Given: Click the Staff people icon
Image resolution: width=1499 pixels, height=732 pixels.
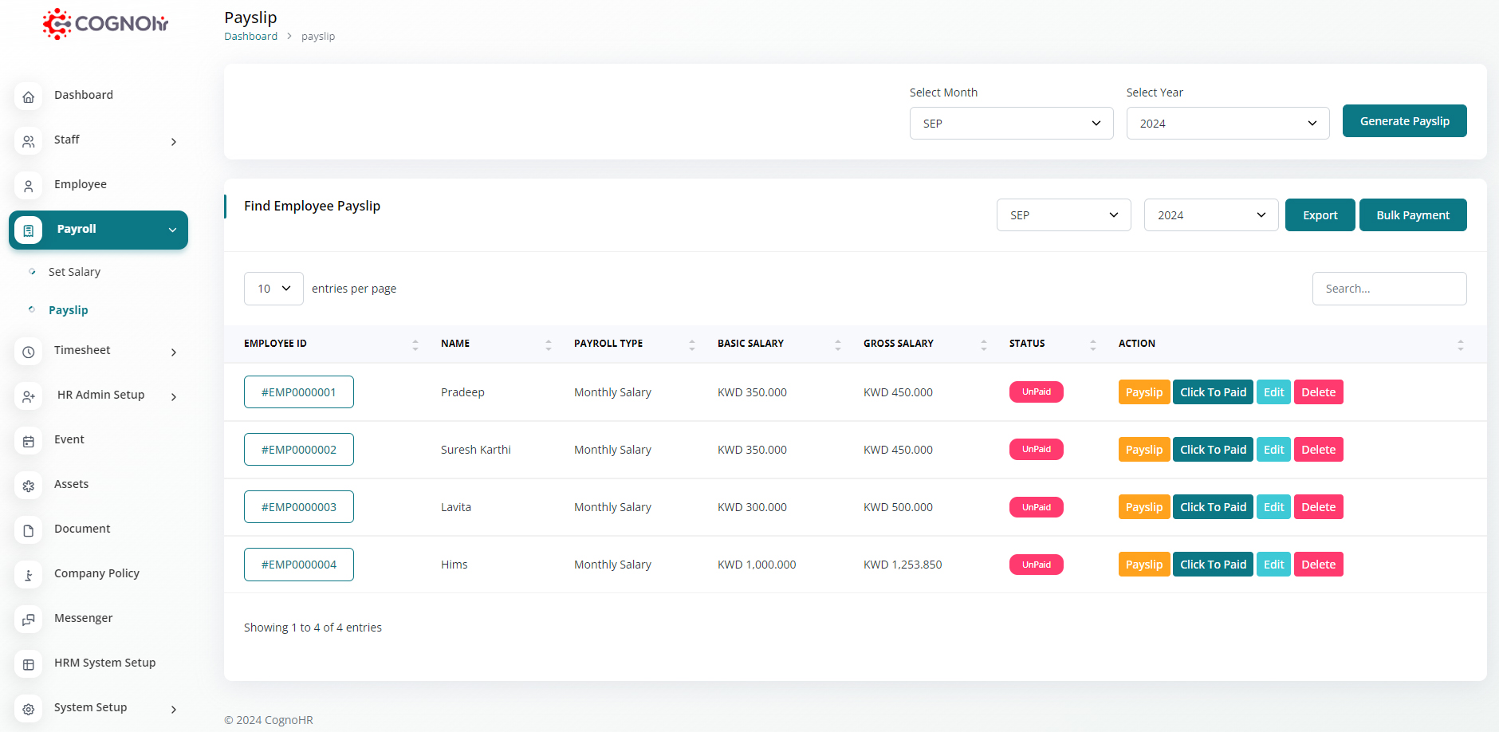Looking at the screenshot, I should tap(29, 141).
